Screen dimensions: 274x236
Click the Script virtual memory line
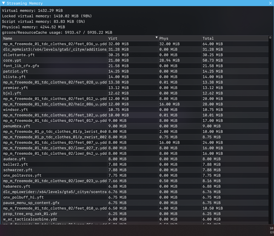[43, 21]
